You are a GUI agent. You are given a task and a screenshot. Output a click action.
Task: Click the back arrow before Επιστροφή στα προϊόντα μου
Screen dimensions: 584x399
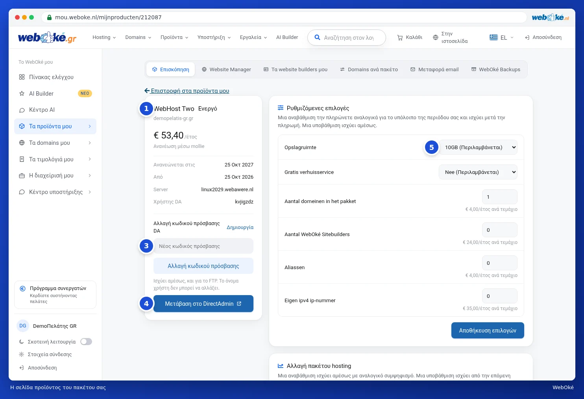point(147,91)
